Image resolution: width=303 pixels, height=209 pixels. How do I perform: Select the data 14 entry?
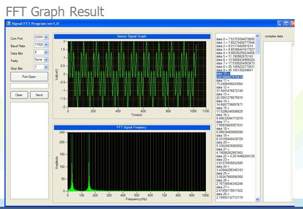click(x=230, y=103)
